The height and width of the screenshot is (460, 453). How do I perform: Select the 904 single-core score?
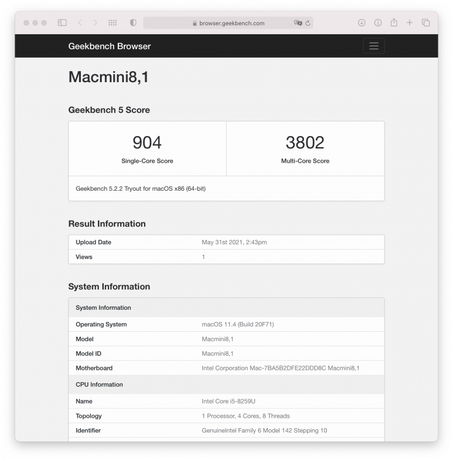point(147,142)
